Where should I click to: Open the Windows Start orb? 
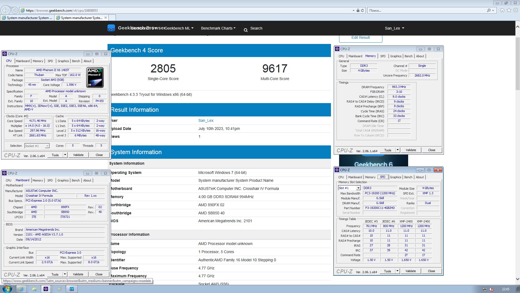pyautogui.click(x=7, y=289)
